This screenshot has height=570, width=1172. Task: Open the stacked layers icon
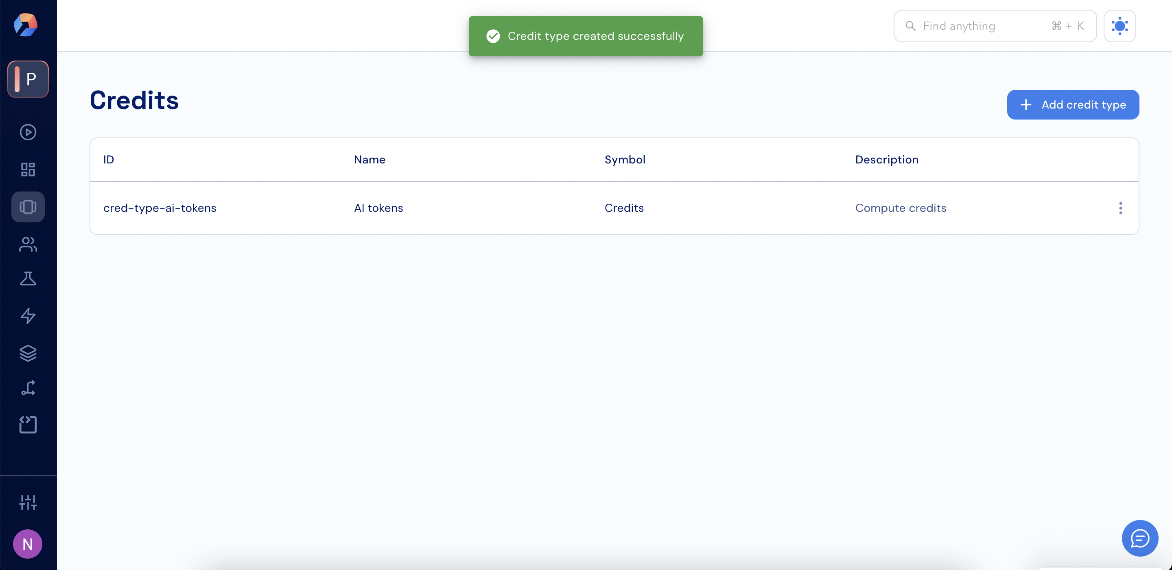[28, 353]
